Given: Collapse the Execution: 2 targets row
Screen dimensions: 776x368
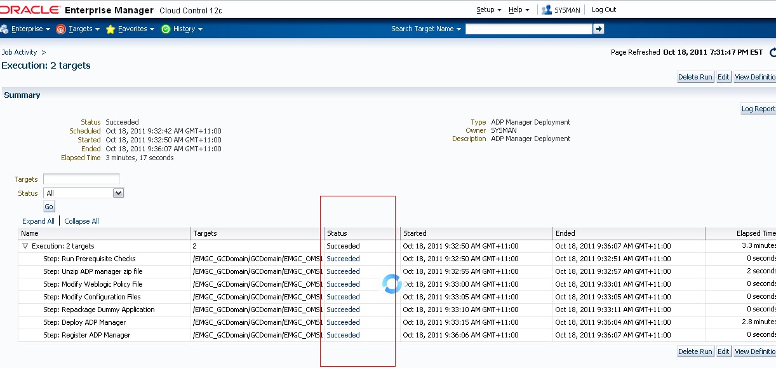Looking at the screenshot, I should (25, 246).
